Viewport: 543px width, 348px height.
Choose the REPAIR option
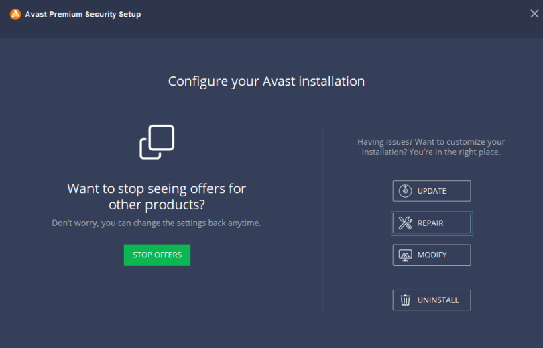click(x=432, y=223)
